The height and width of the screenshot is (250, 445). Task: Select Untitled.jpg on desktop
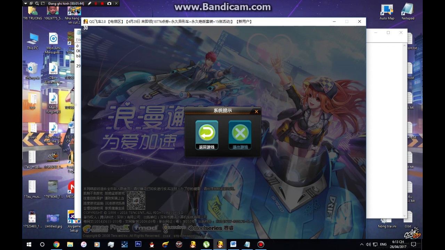click(53, 220)
